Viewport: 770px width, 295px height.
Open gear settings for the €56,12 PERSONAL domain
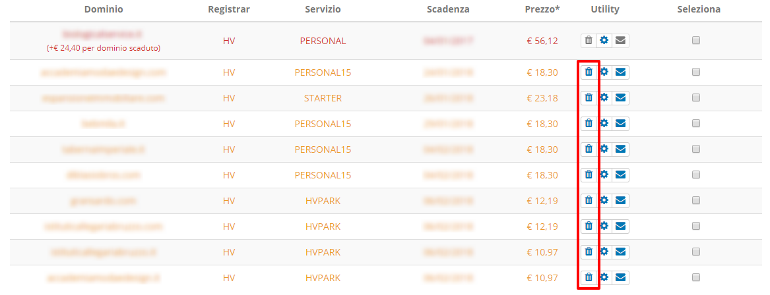(x=604, y=41)
